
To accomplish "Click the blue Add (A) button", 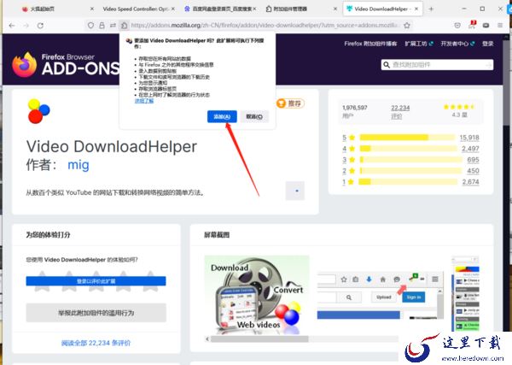I will [x=222, y=116].
